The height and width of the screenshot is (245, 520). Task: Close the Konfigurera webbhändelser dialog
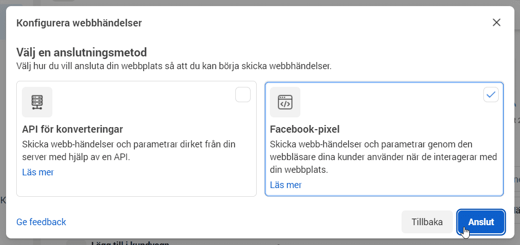496,22
